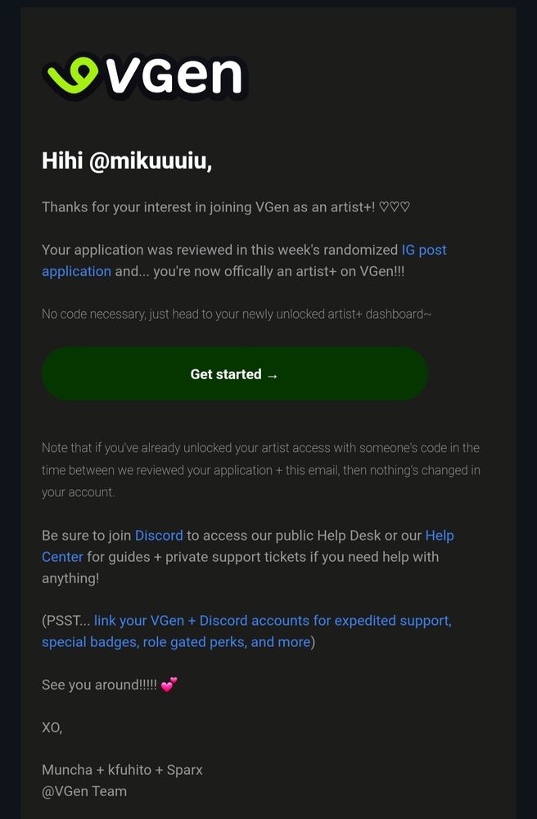Click the green swirl mark in the logo
The width and height of the screenshot is (537, 819).
click(x=72, y=75)
